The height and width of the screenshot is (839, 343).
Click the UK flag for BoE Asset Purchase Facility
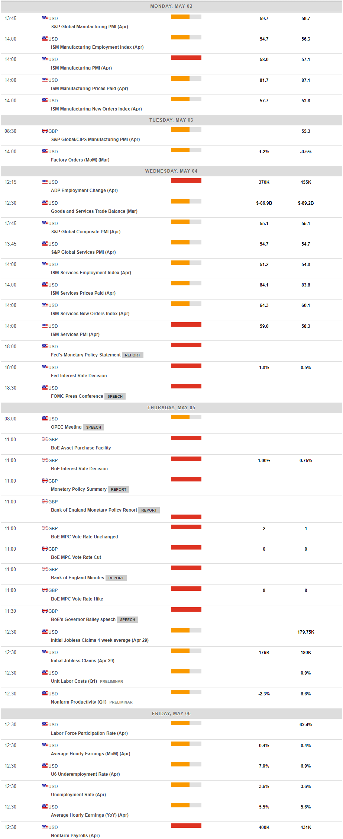click(x=45, y=439)
